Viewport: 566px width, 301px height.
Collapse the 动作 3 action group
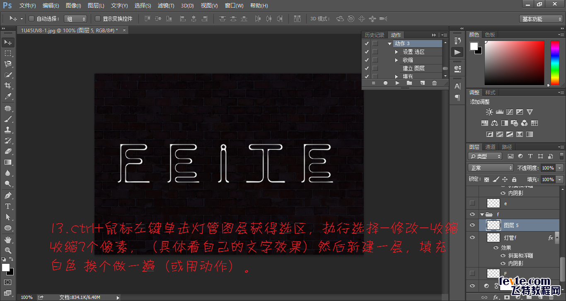pyautogui.click(x=389, y=43)
